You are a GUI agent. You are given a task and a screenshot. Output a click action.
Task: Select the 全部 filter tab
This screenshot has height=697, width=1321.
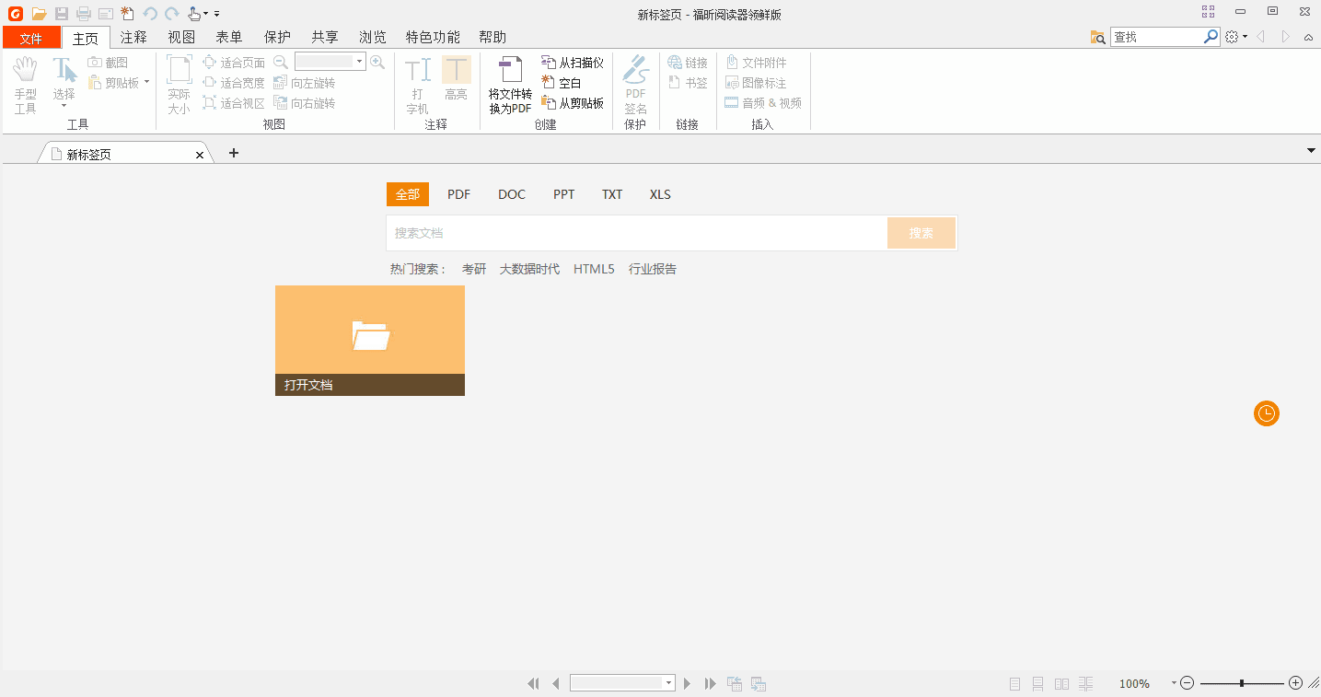(408, 194)
